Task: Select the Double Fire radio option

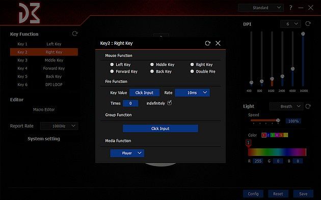Action: coord(192,72)
